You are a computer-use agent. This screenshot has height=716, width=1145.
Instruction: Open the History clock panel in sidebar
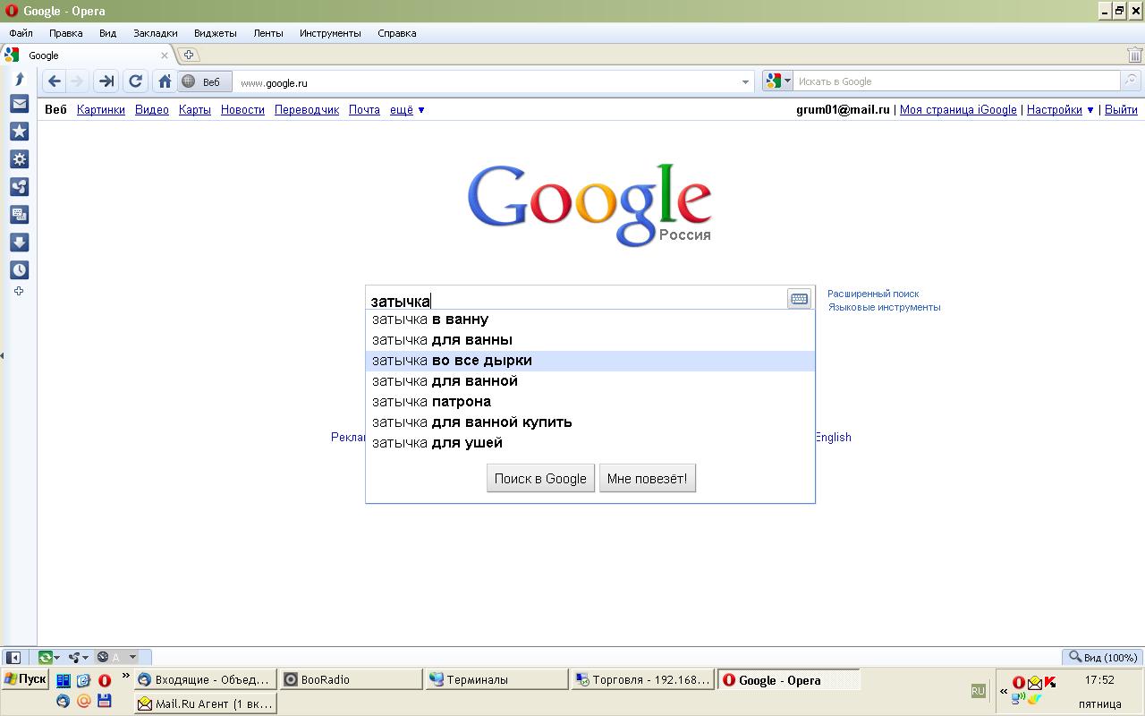[x=19, y=270]
